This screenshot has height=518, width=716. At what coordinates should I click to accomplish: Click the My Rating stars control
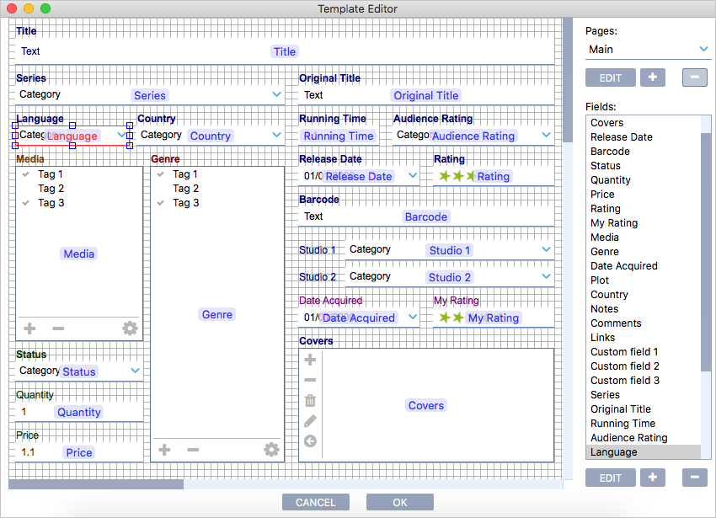(493, 318)
